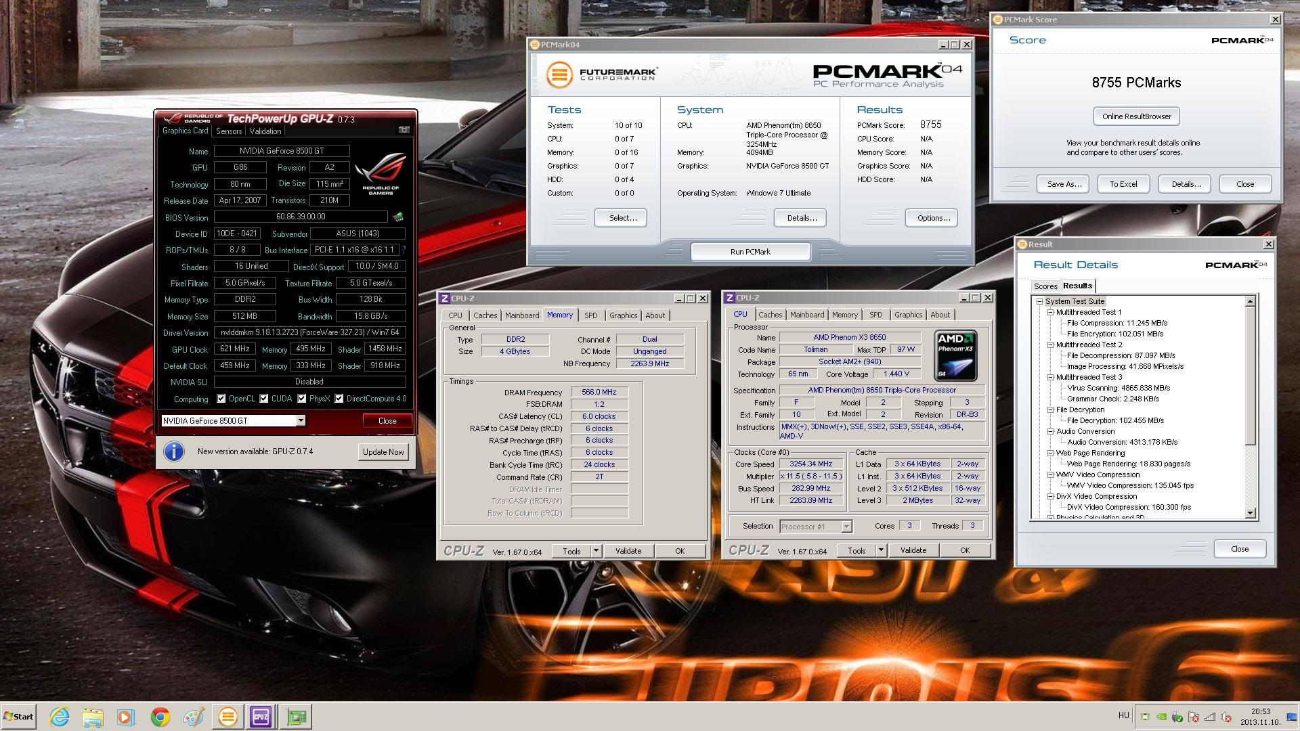Click the blue info icon beside GPU-Z update notice
The width and height of the screenshot is (1300, 731).
[174, 451]
